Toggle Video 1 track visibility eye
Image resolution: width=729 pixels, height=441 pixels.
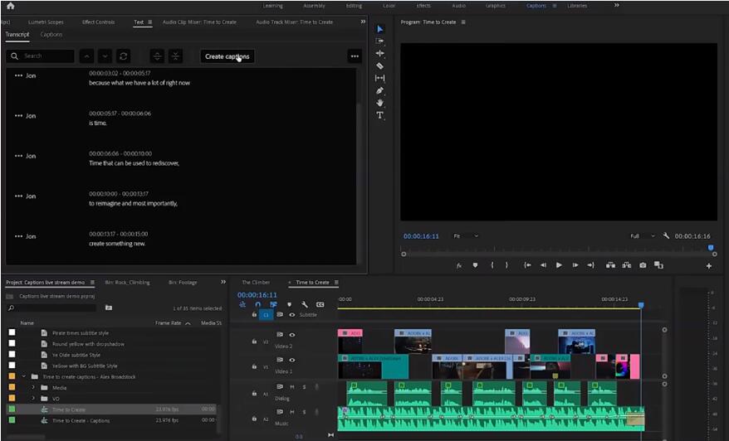coord(292,360)
